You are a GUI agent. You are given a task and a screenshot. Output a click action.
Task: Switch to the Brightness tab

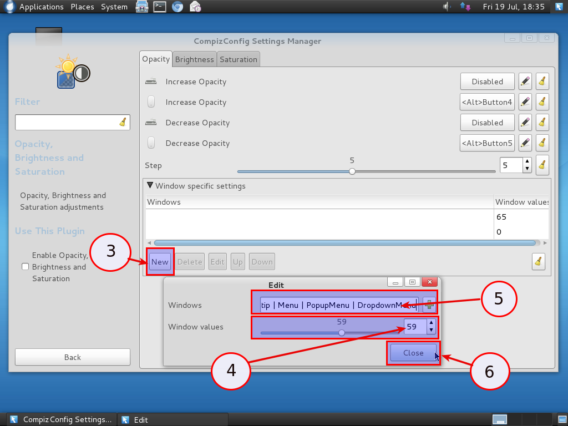click(195, 59)
